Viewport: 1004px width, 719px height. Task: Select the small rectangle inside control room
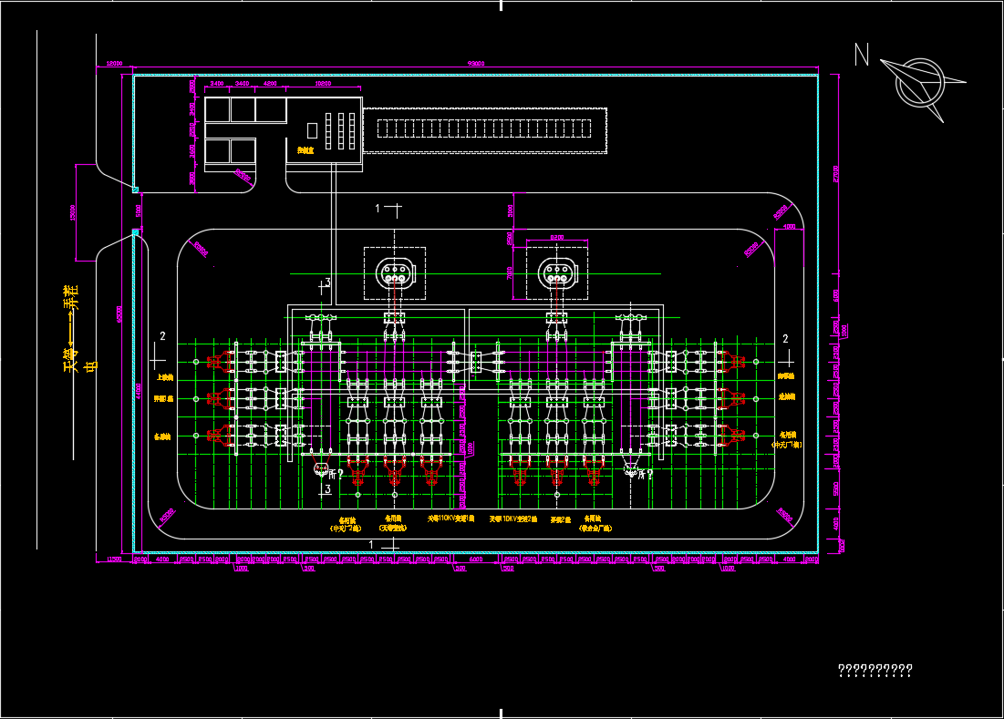pyautogui.click(x=312, y=130)
